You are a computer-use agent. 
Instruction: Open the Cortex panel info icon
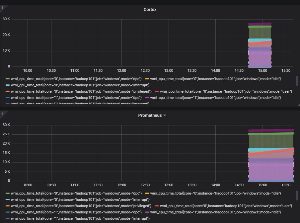pyautogui.click(x=2, y=7)
